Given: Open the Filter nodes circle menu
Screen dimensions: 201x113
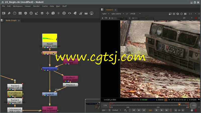Looking at the screenshot, I should (31, 13).
